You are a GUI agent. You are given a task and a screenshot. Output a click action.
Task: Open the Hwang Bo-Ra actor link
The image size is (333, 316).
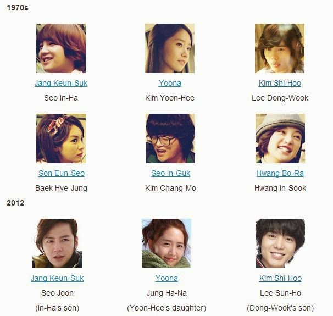tap(280, 173)
